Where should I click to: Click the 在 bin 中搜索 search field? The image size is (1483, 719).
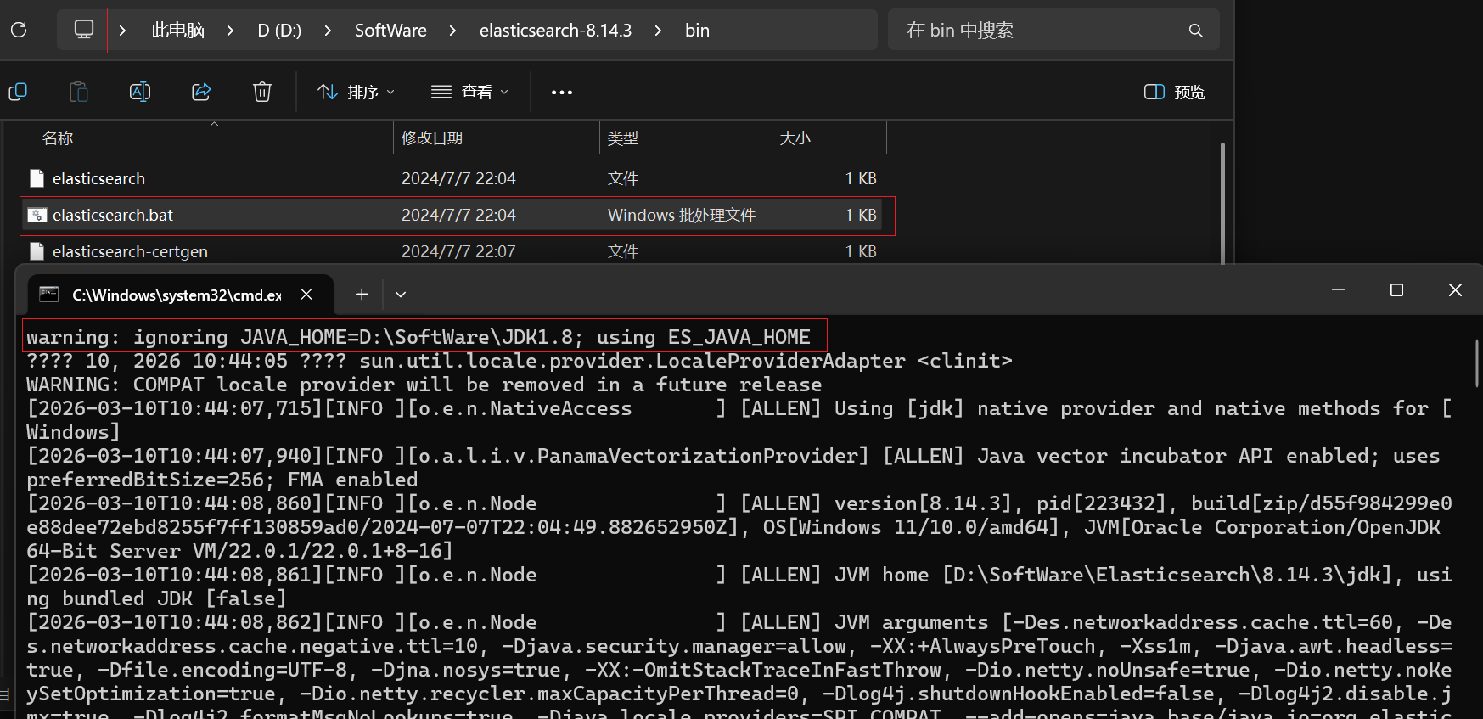1053,31
